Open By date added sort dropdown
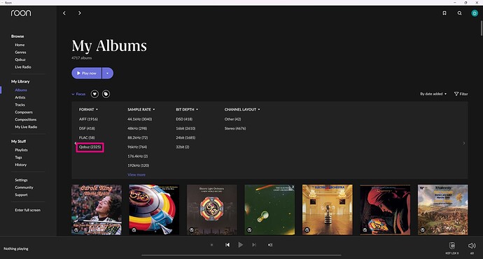This screenshot has height=259, width=483. (x=433, y=94)
